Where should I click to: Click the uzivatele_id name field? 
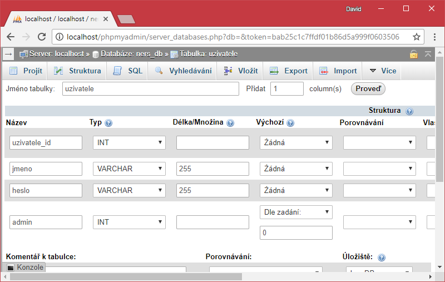click(46, 142)
